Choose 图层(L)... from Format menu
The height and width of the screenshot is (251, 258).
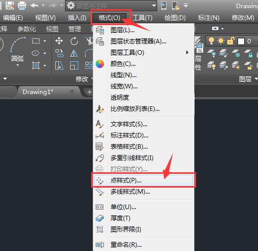[x=143, y=30]
